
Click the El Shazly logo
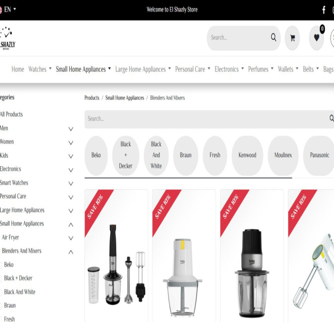8,38
